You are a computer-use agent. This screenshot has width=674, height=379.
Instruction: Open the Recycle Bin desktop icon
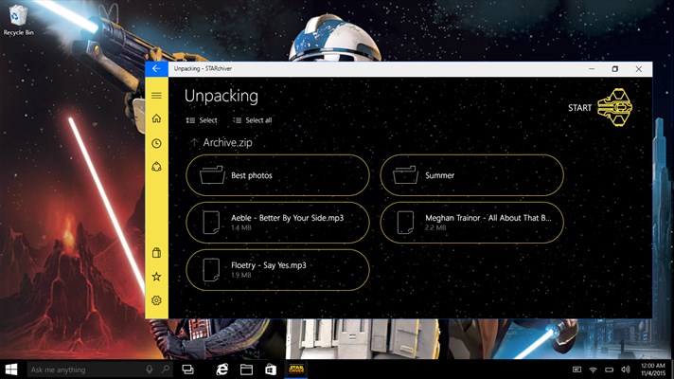click(18, 20)
